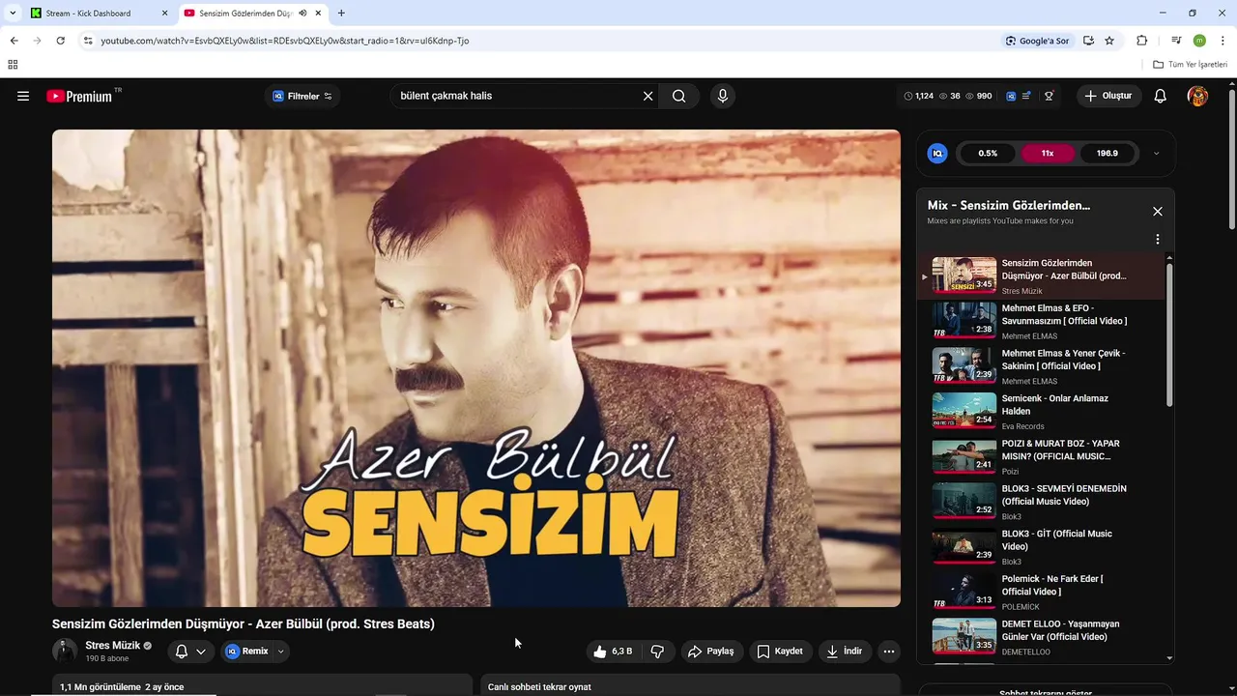Screen dimensions: 1237x696
Task: Expand the Remix dropdown arrow
Action: point(280,652)
